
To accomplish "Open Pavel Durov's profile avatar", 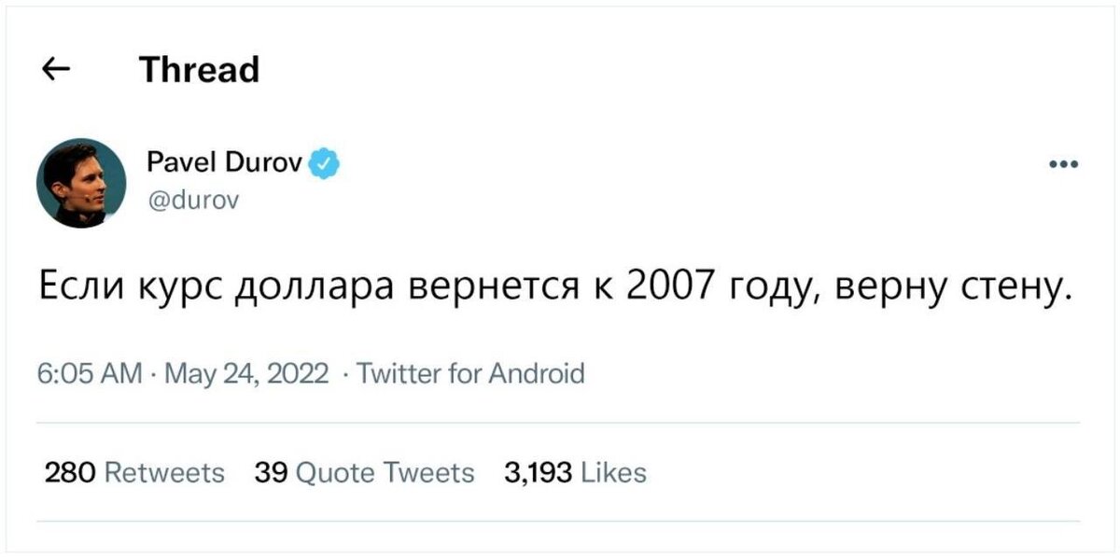I will (81, 183).
